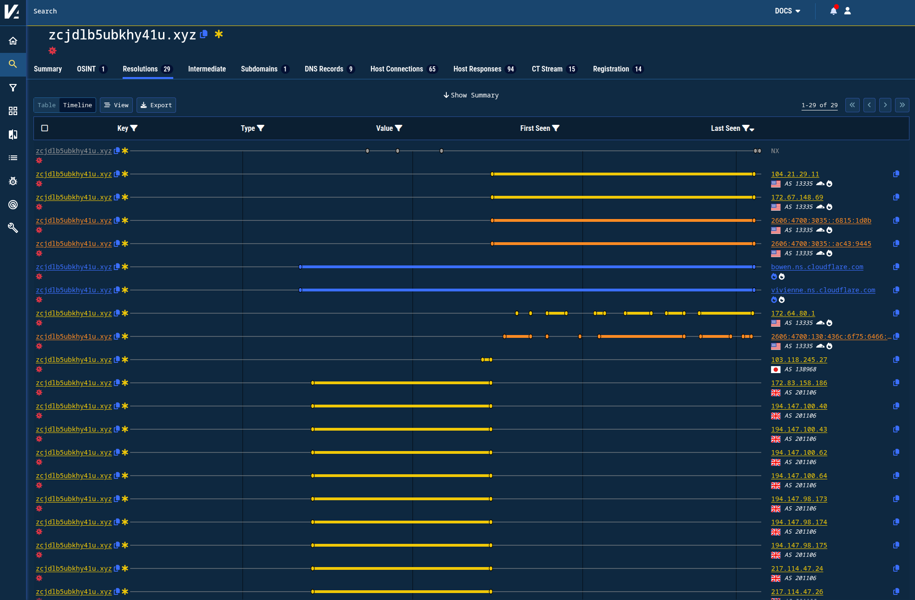915x600 pixels.
Task: Open the bowen.ns.cloudflare.com link
Action: [817, 267]
